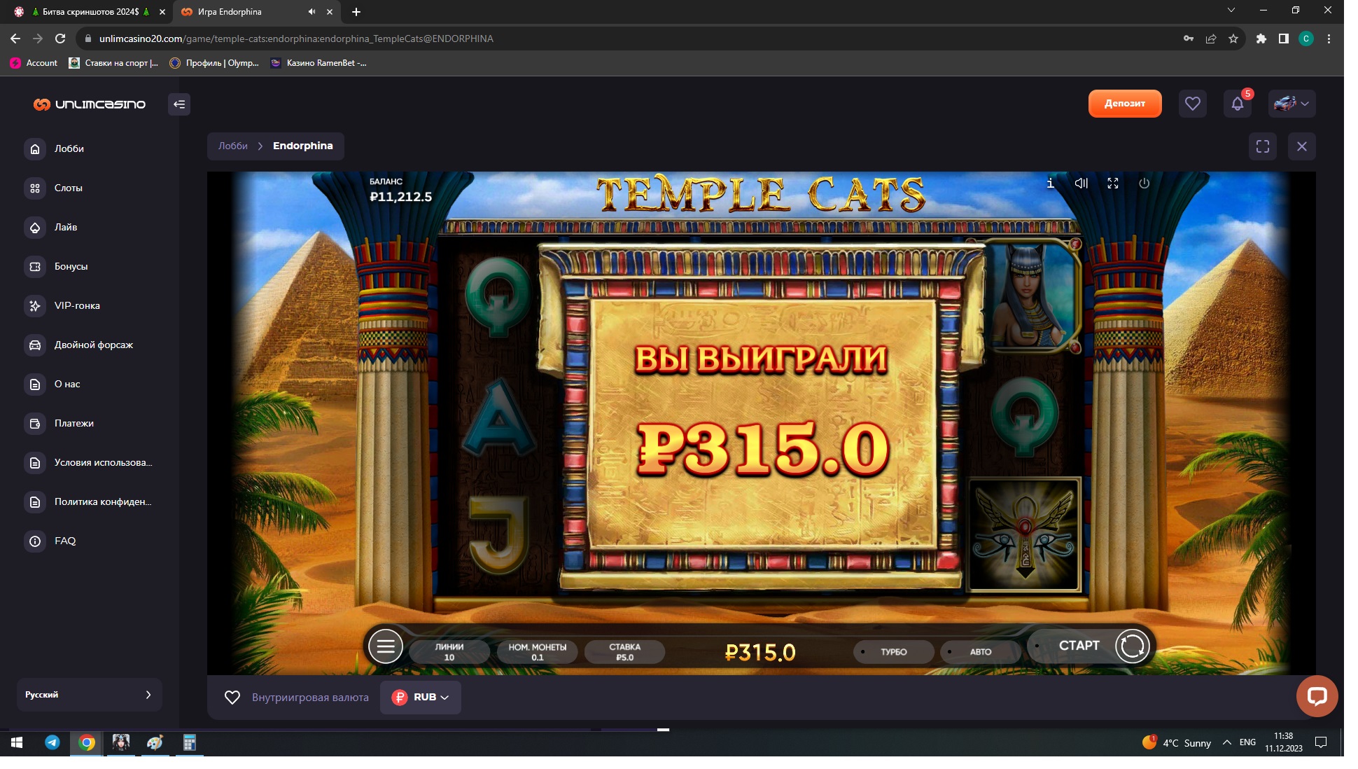Open favorites heart in top header
The width and height of the screenshot is (1358, 769).
(1192, 104)
